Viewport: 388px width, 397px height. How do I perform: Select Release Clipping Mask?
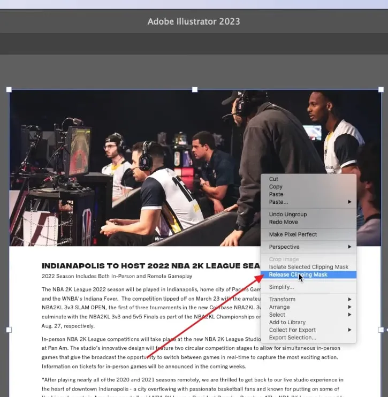coord(308,274)
